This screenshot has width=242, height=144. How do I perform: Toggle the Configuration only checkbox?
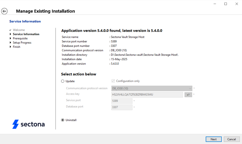(x=113, y=81)
